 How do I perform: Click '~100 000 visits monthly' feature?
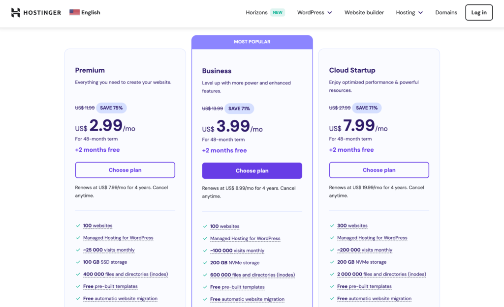click(x=237, y=251)
